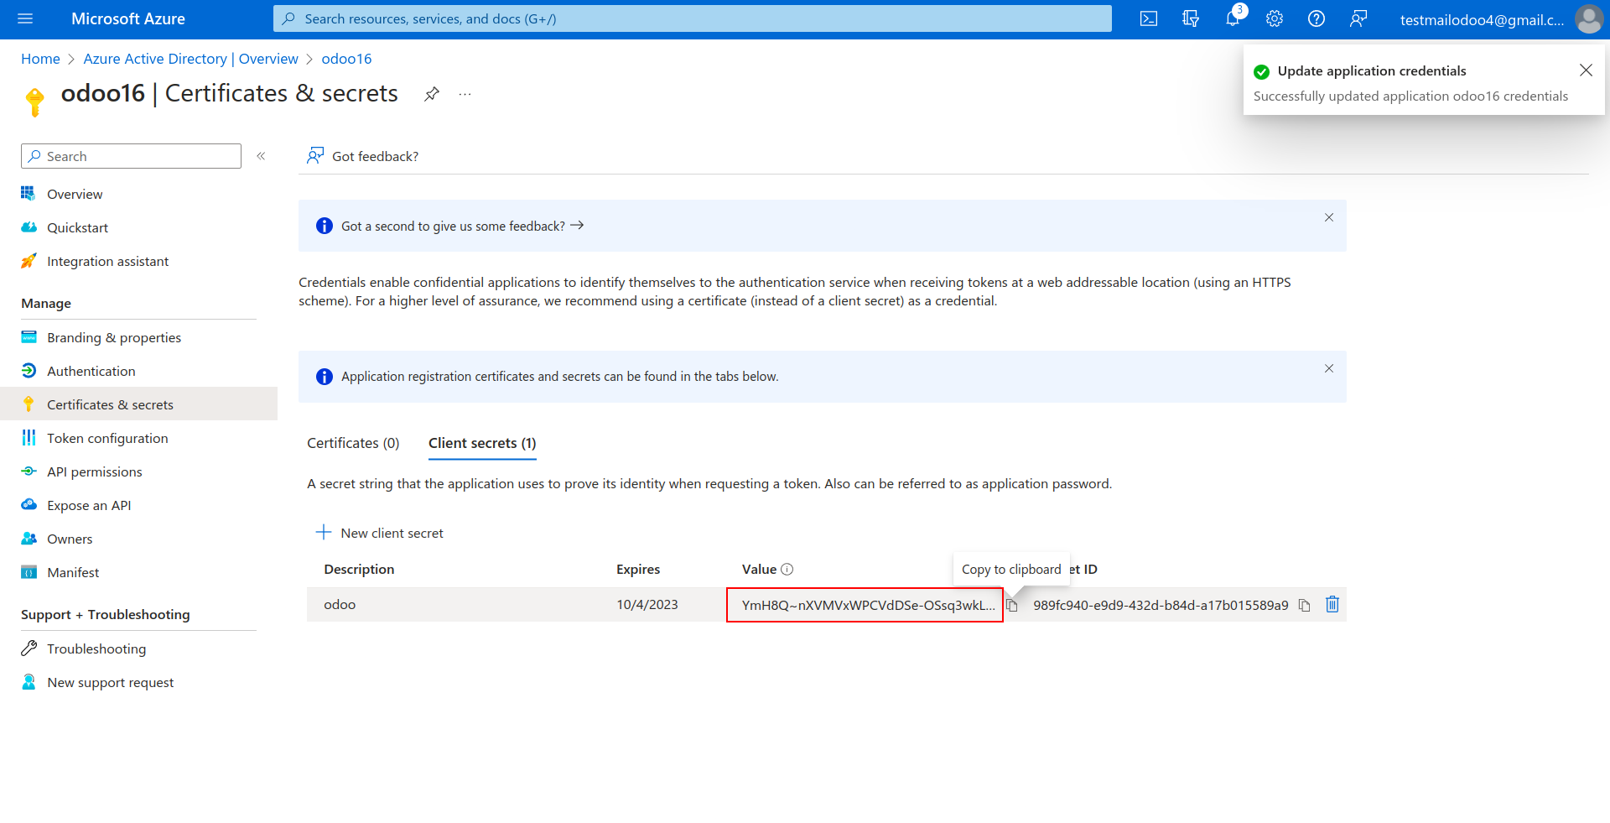
Task: Open the more options ellipsis beside title
Action: tap(465, 94)
